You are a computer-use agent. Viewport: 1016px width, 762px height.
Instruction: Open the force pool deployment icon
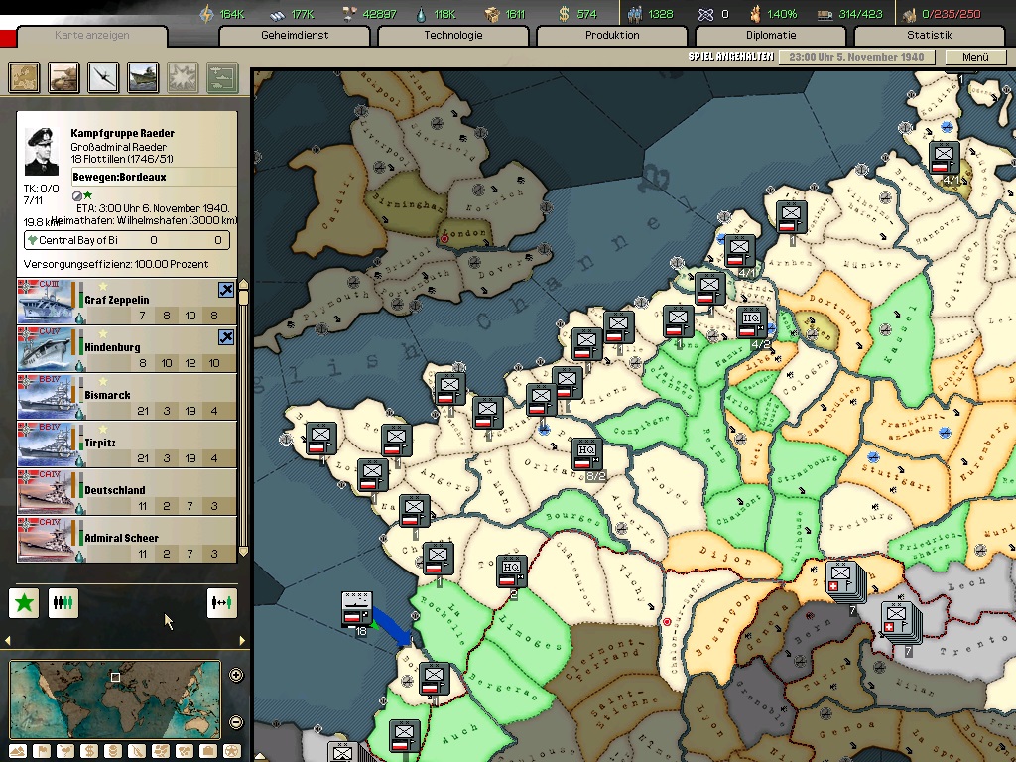click(x=222, y=77)
